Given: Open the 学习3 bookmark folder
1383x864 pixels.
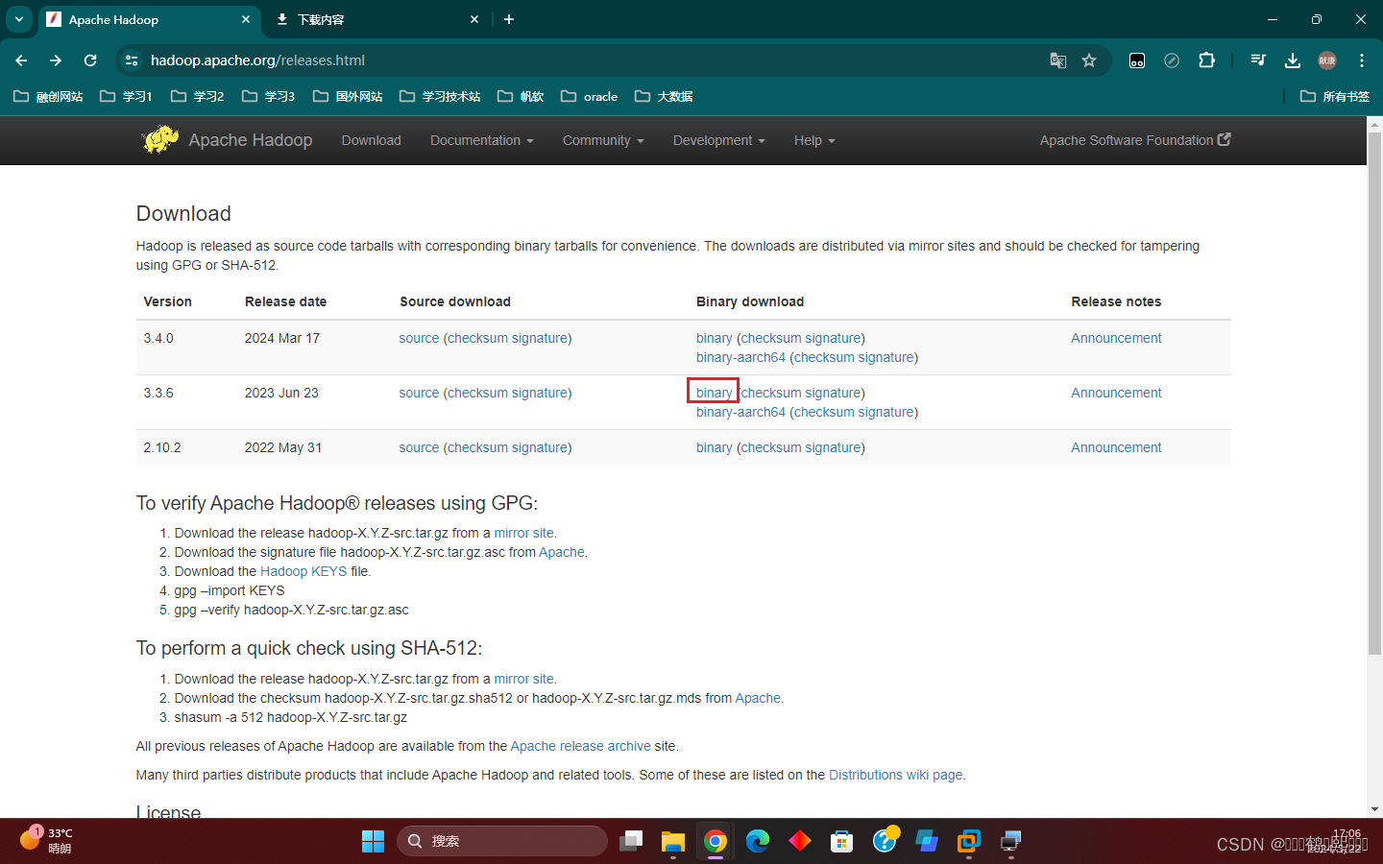Looking at the screenshot, I should point(268,96).
